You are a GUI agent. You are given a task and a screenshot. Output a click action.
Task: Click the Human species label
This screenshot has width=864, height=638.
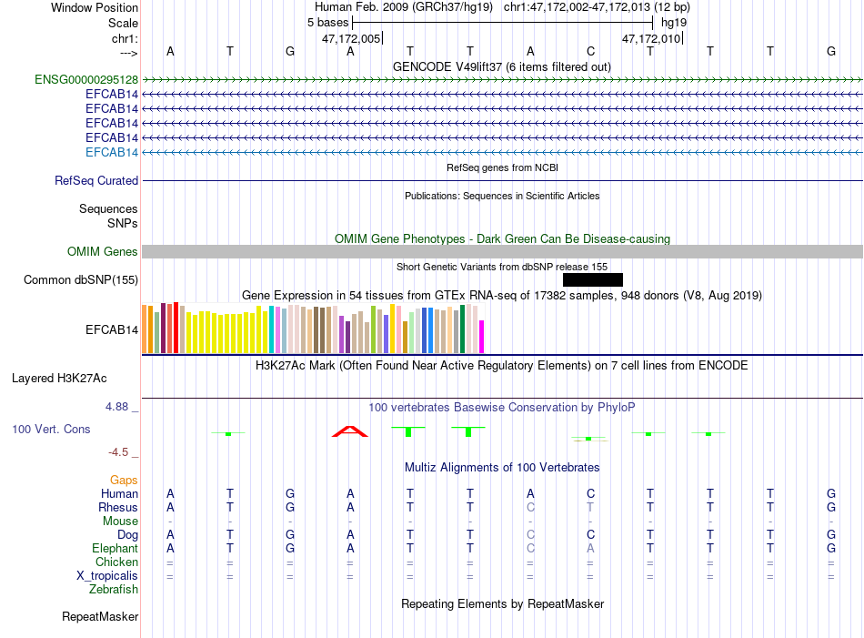tap(119, 493)
